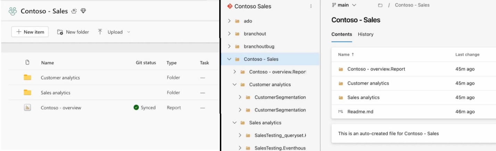The image size is (496, 151).
Task: Open Contoso - overview.Report in Contents list
Action: (x=376, y=69)
